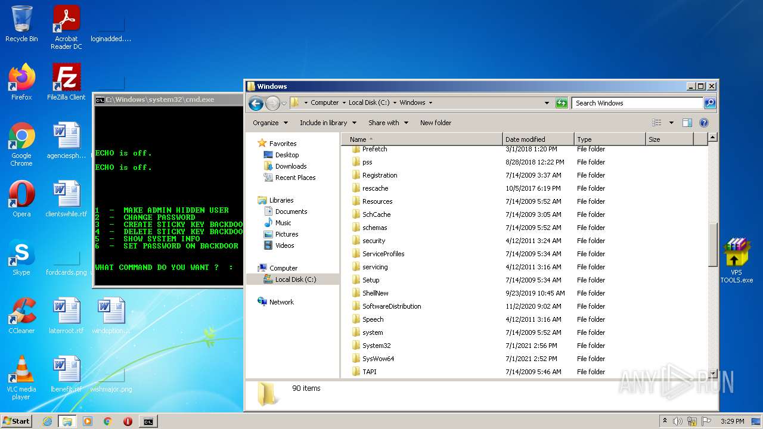
Task: Sort by Name column header
Action: (x=422, y=139)
